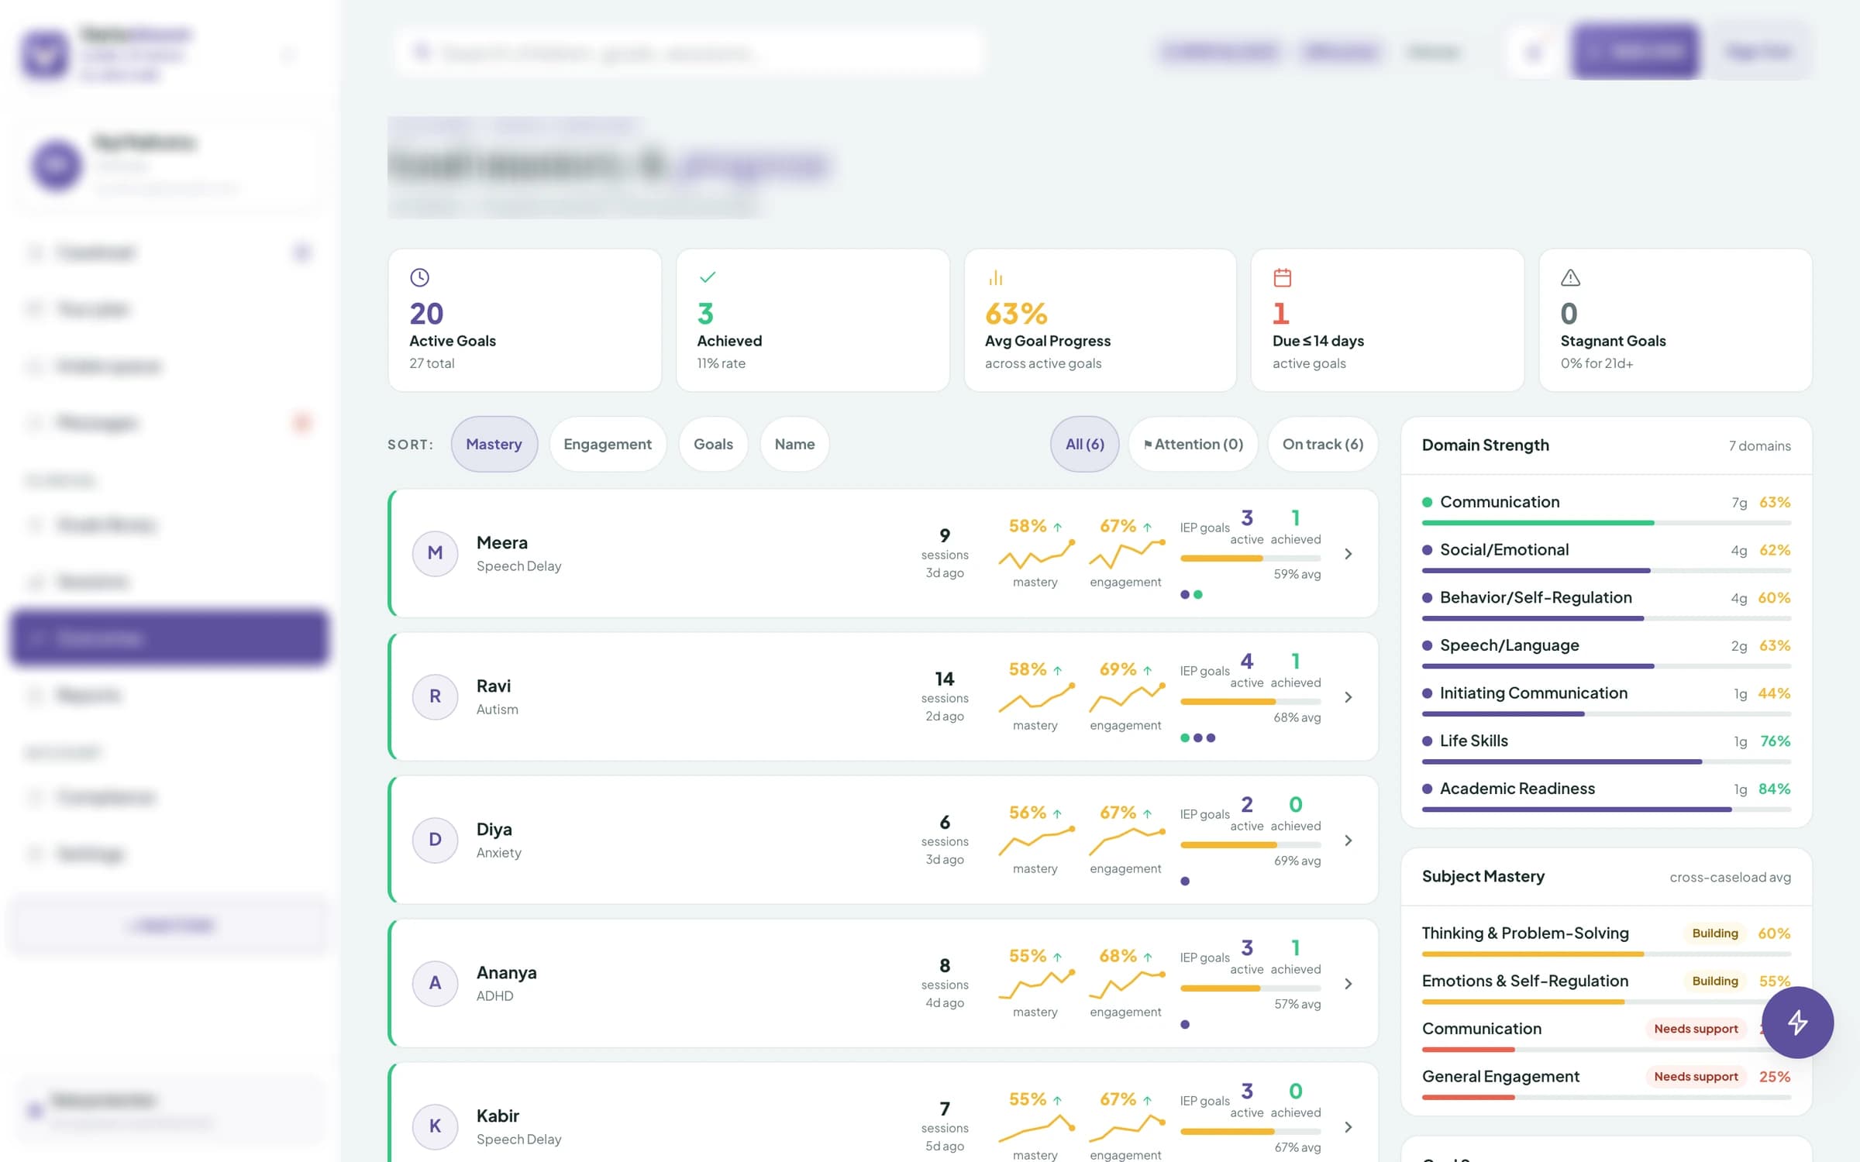Click the Communication domain strength bar

click(1606, 524)
